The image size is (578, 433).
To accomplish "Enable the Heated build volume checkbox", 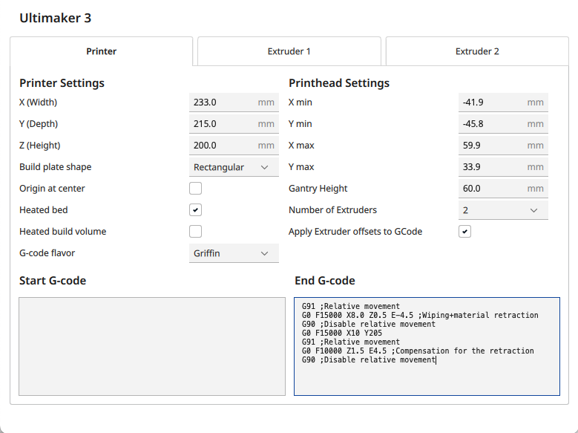I will [196, 232].
